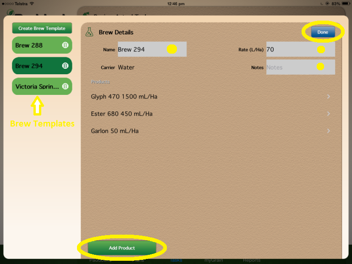Screen dimensions: 352x264
Task: Open the myGrain tab
Action: 214,260
